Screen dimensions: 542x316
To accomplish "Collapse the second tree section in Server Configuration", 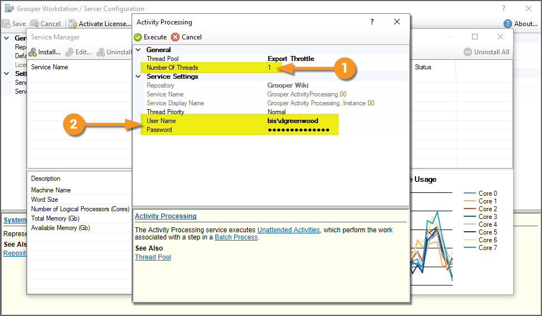I will pos(7,74).
